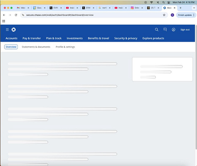This screenshot has width=197, height=166.
Task: Open macOS Spotlight search icon
Action: coord(163,2)
